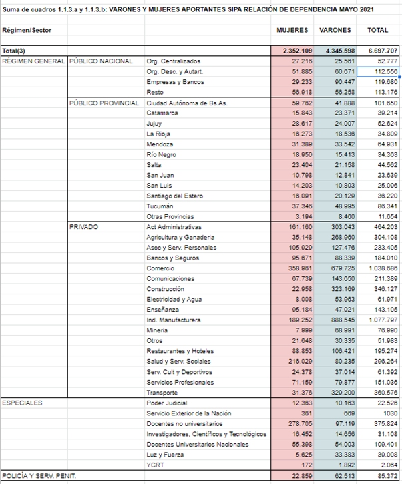The image size is (402, 484).
Task: Click the grand total cell 6.697.707
Action: click(x=379, y=51)
